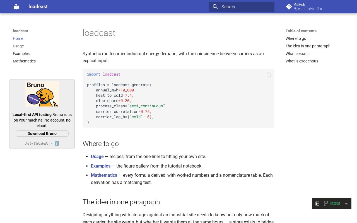357x223 pixels.
Task: Click the Download Bruno button
Action: (x=42, y=134)
